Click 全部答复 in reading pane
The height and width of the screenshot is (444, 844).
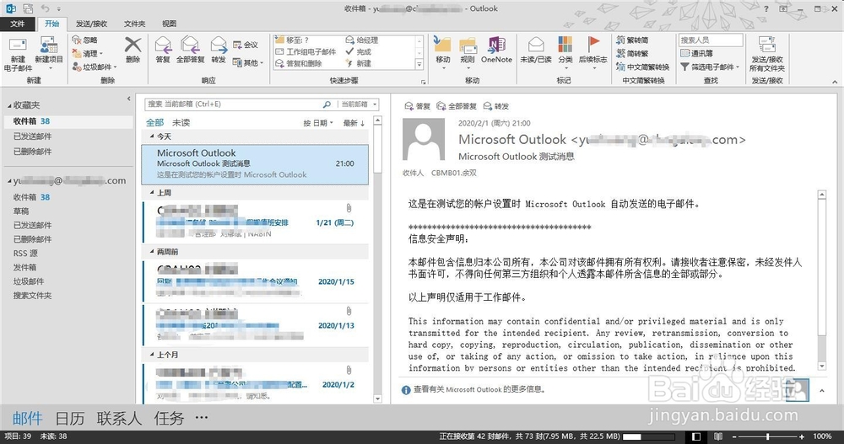click(x=457, y=106)
